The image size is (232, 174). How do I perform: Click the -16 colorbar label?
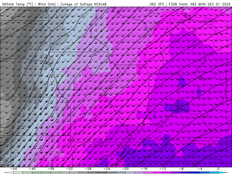coord(144,169)
